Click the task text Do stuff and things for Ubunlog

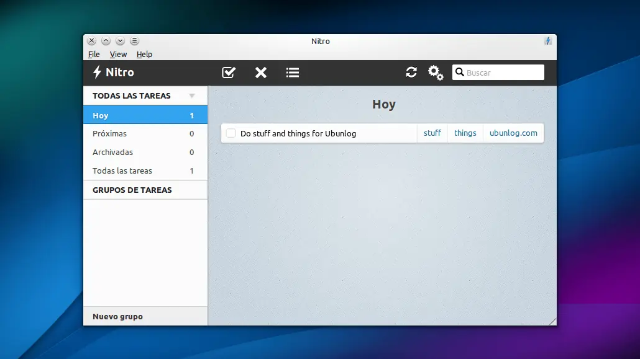pyautogui.click(x=298, y=134)
